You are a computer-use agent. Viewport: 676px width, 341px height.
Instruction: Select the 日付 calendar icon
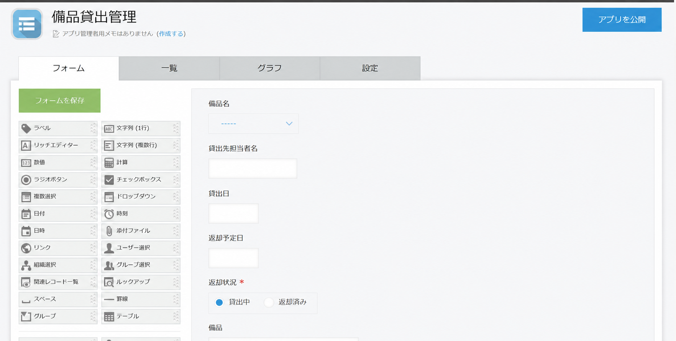(26, 214)
